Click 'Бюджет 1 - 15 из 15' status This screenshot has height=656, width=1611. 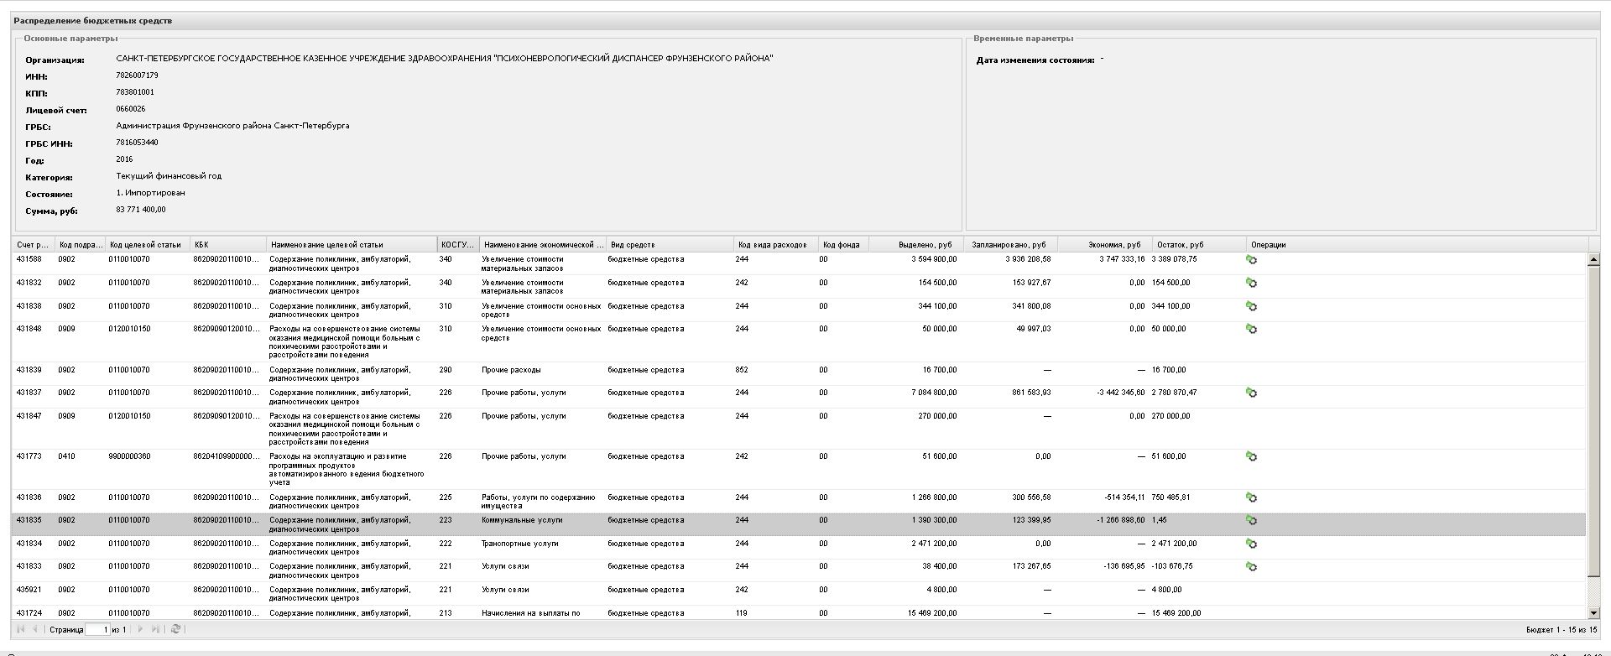[x=1561, y=630]
